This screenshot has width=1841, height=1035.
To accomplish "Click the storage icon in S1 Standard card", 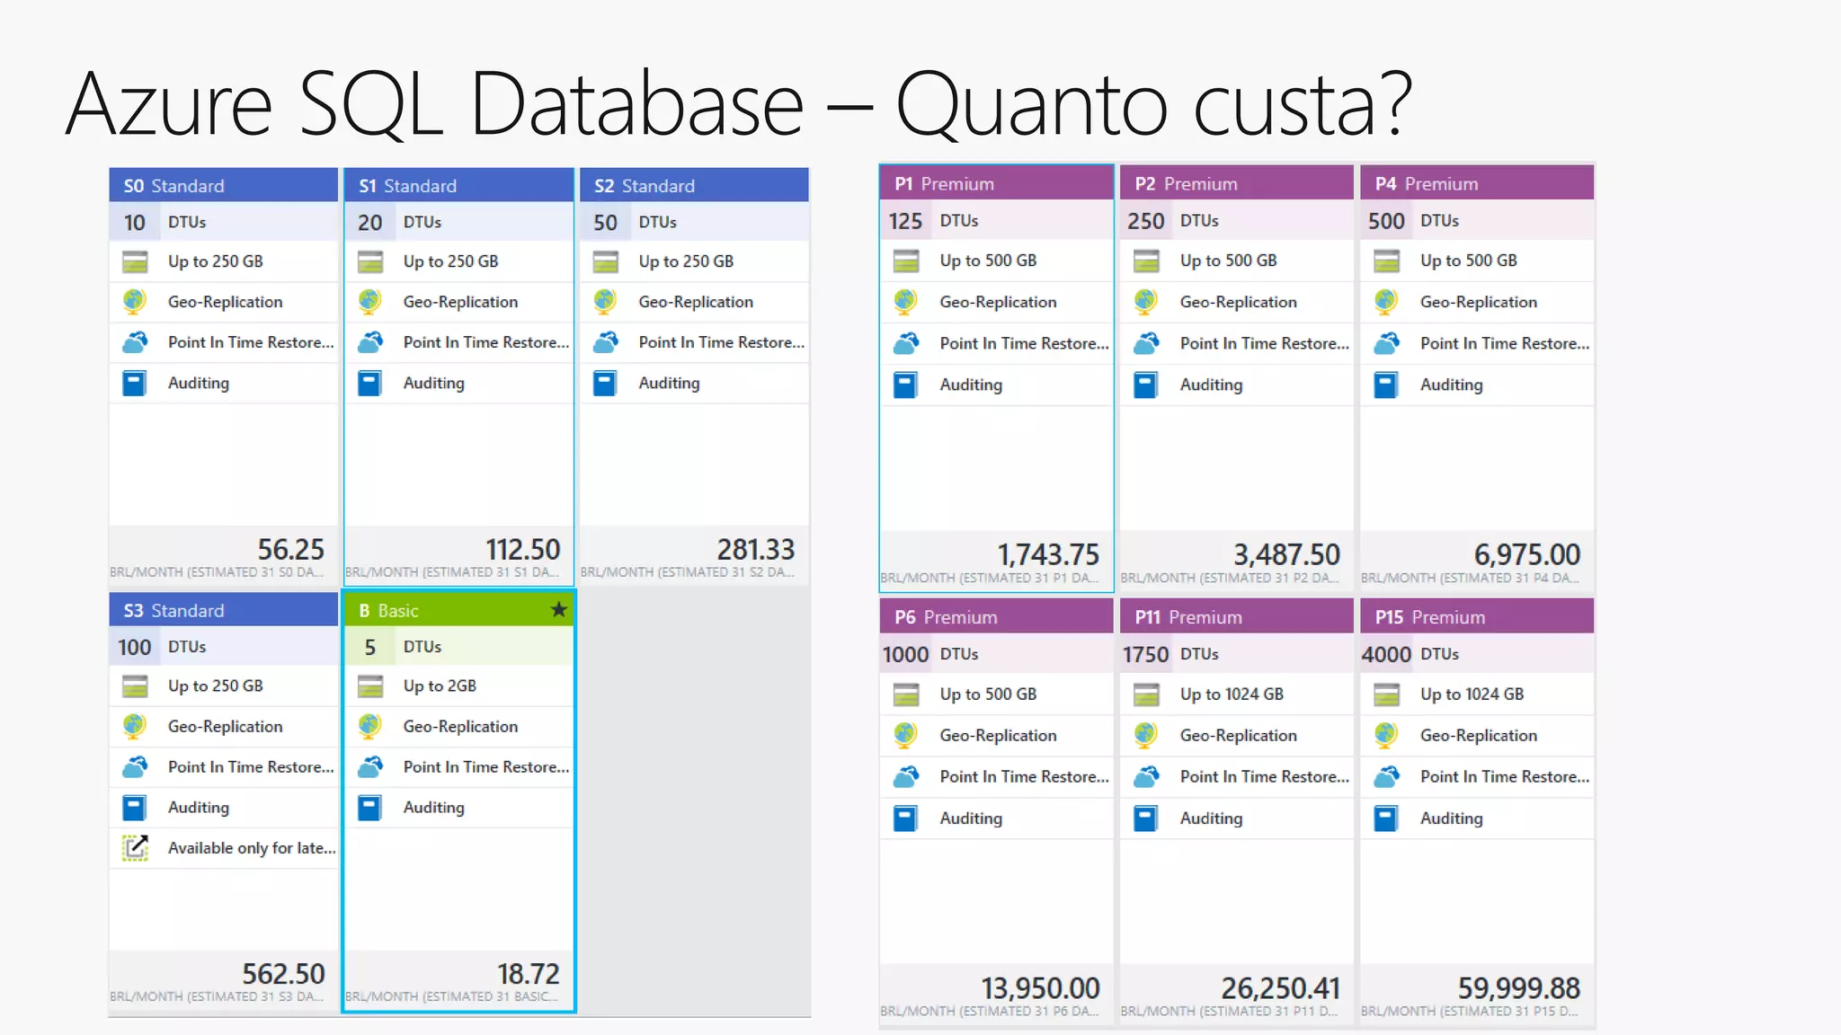I will tap(370, 261).
